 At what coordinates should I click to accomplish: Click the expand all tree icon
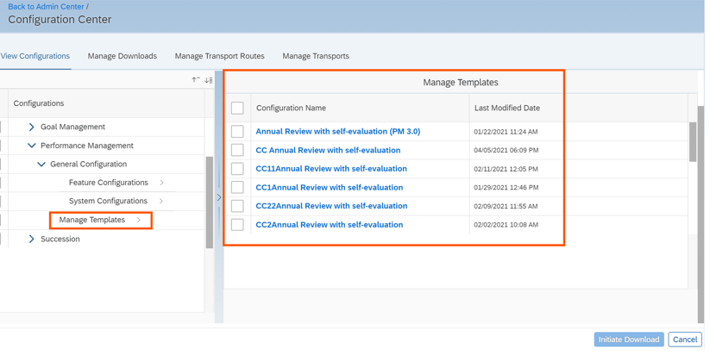(x=209, y=80)
